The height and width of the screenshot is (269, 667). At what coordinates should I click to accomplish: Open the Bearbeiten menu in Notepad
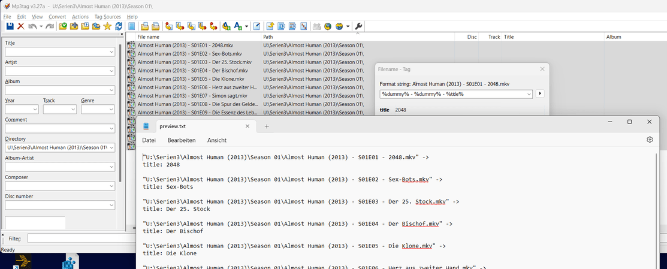(182, 140)
